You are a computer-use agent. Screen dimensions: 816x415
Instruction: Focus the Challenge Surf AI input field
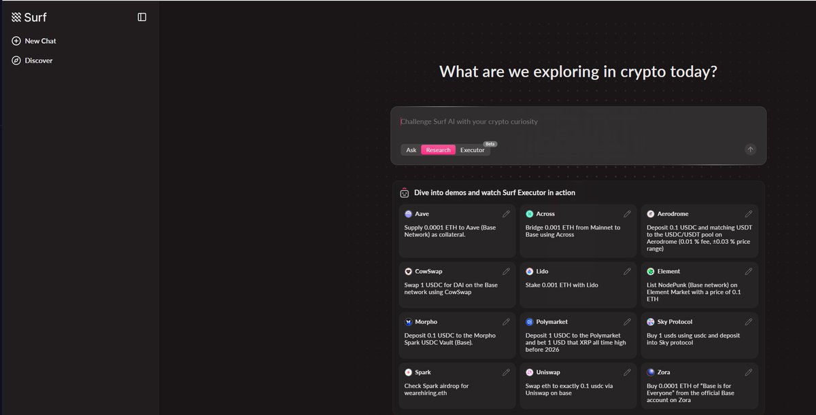pyautogui.click(x=578, y=122)
